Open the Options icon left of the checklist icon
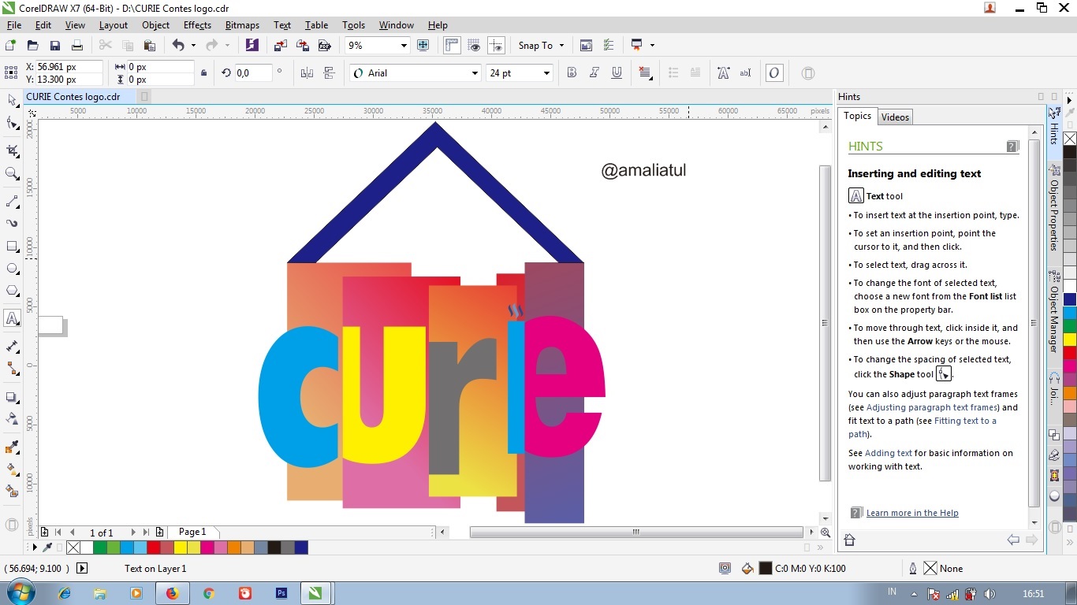This screenshot has height=605, width=1077. pyautogui.click(x=587, y=46)
